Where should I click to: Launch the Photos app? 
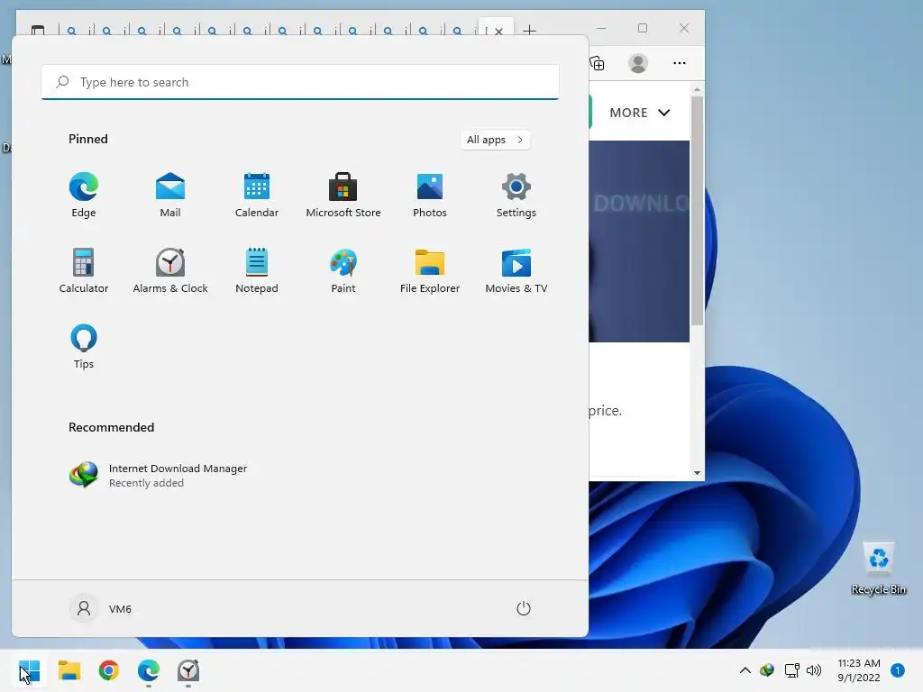430,196
